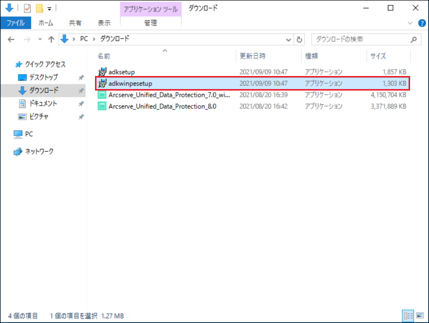Click the New Folder icon in title bar
This screenshot has width=429, height=323.
pos(39,8)
